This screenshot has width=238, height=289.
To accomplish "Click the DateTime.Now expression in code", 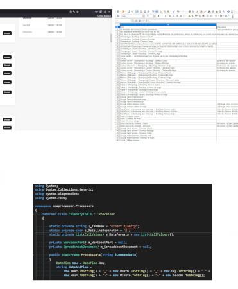I will [94, 263].
